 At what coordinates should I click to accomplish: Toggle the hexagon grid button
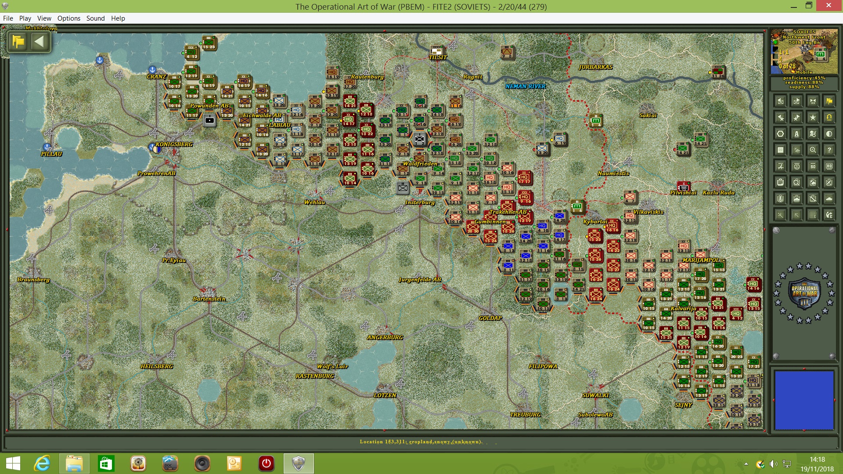(x=780, y=134)
